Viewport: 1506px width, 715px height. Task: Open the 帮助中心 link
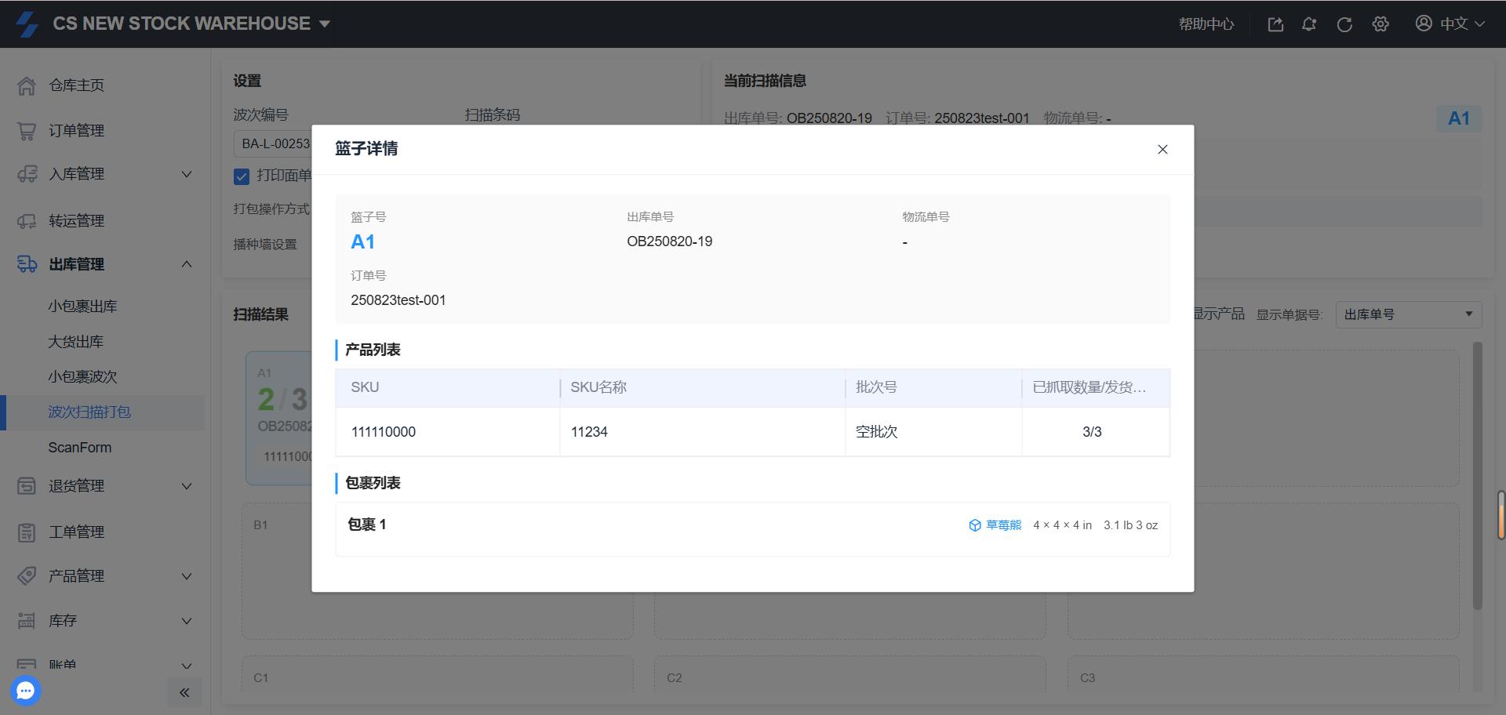point(1206,24)
